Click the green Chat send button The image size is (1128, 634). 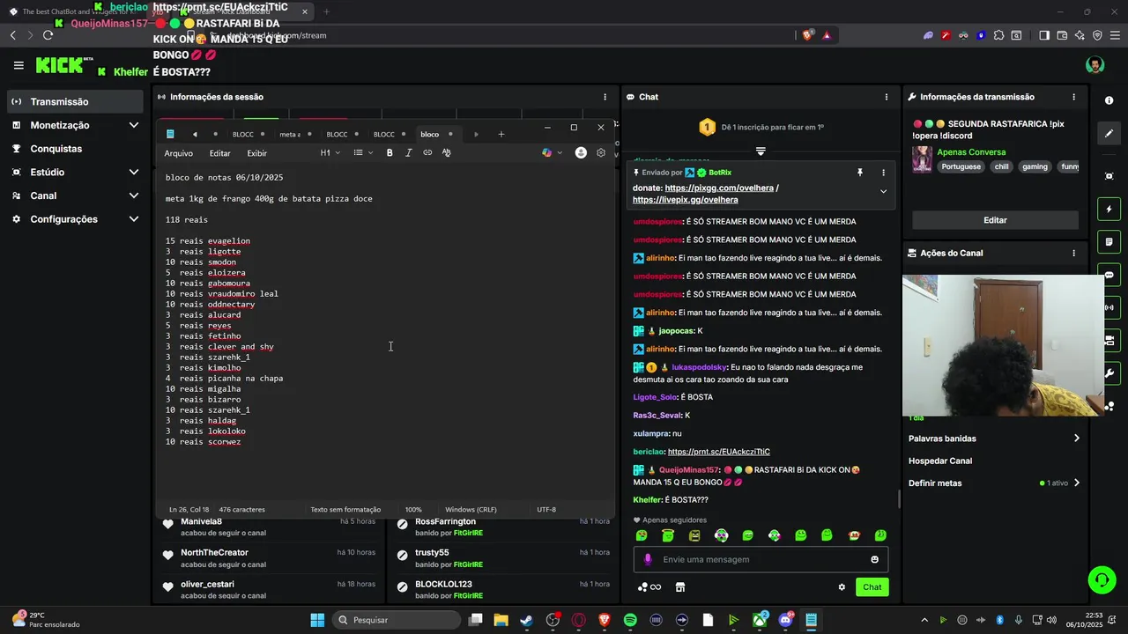[x=872, y=587]
